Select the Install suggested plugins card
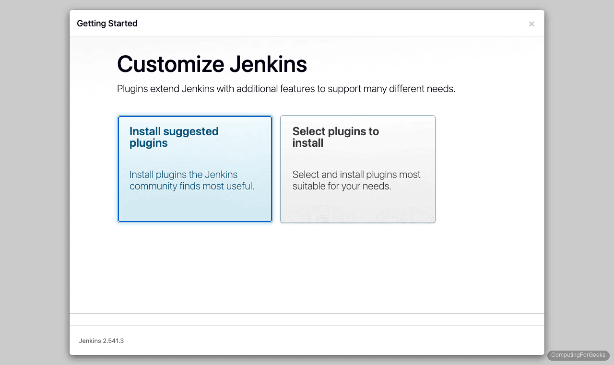614x365 pixels. pos(194,169)
